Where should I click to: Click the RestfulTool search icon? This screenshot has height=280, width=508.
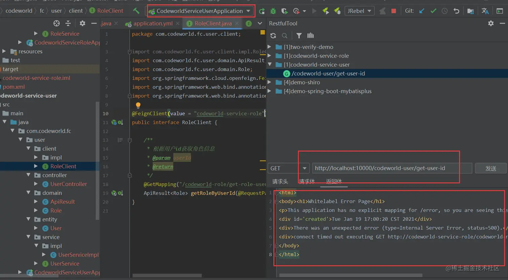[x=285, y=36]
